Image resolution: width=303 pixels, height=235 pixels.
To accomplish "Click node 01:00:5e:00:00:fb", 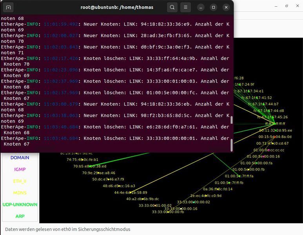I will tap(249, 169).
